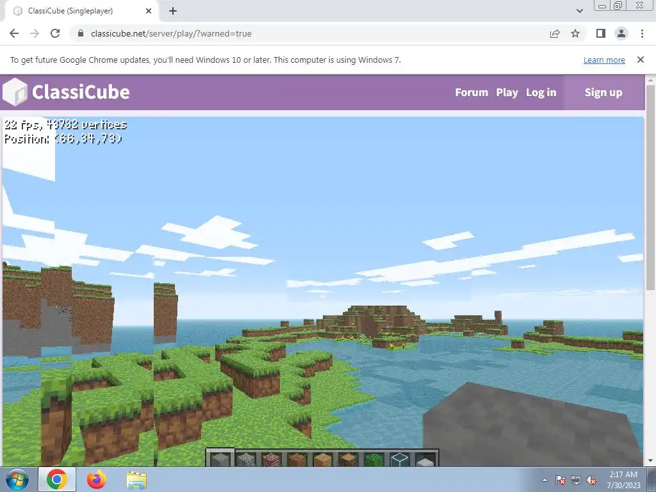Click the scrollbar down arrow

[x=651, y=461]
